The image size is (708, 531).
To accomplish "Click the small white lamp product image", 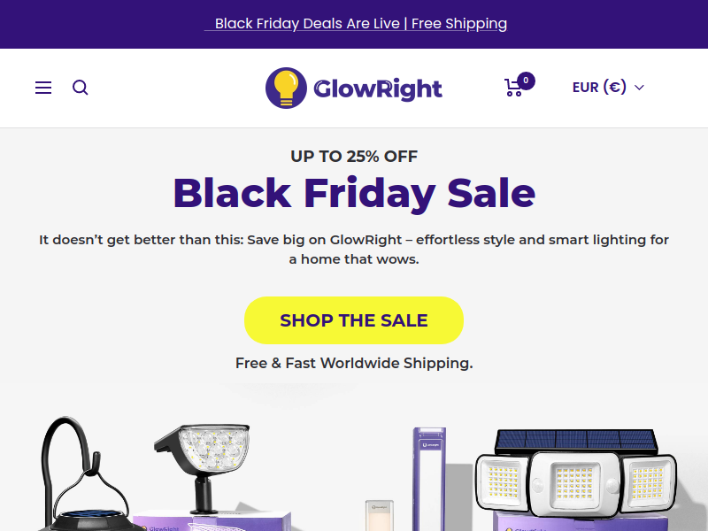I will point(380,515).
